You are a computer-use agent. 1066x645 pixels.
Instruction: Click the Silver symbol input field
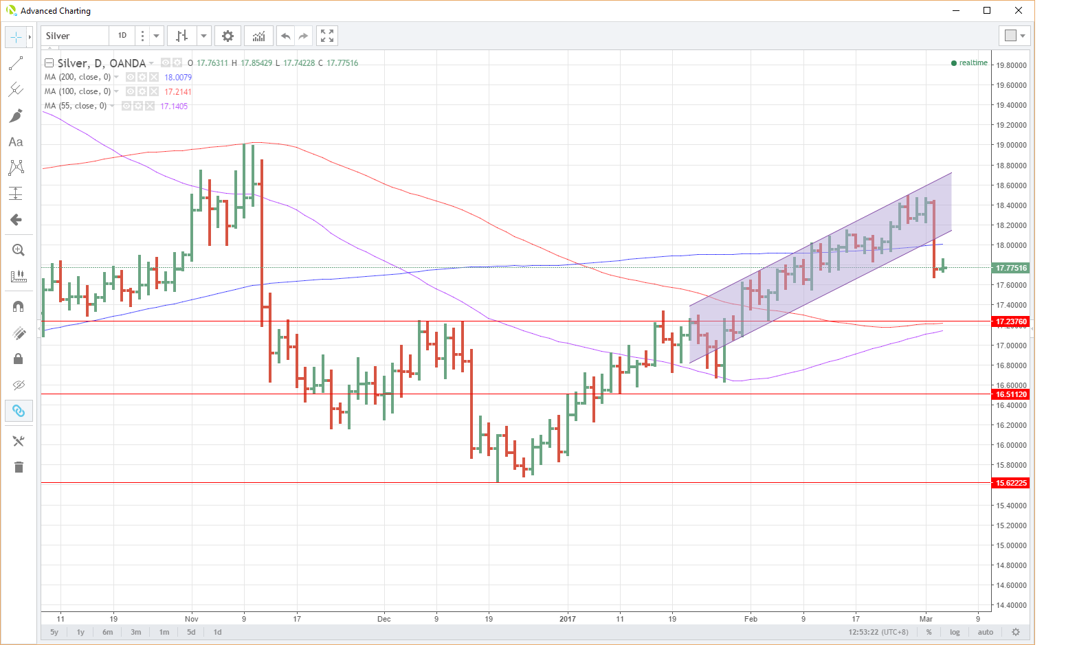coord(75,36)
